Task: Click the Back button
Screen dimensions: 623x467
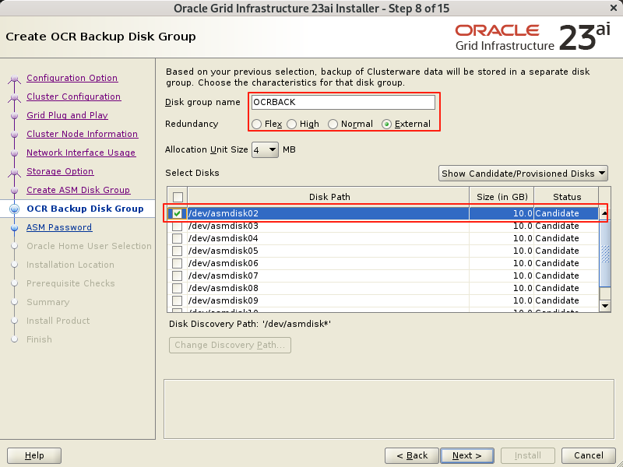Action: 412,455
